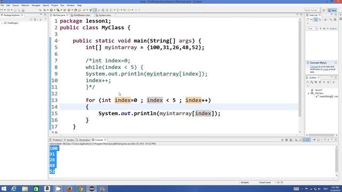This screenshot has width=342, height=192.
Task: Toggle Hide Static Members in Outline
Action: pyautogui.click(x=320, y=82)
